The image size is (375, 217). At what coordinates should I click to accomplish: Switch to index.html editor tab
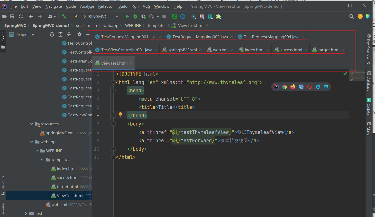tap(255, 50)
